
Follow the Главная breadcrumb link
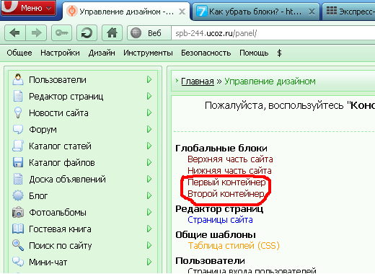[x=198, y=81]
